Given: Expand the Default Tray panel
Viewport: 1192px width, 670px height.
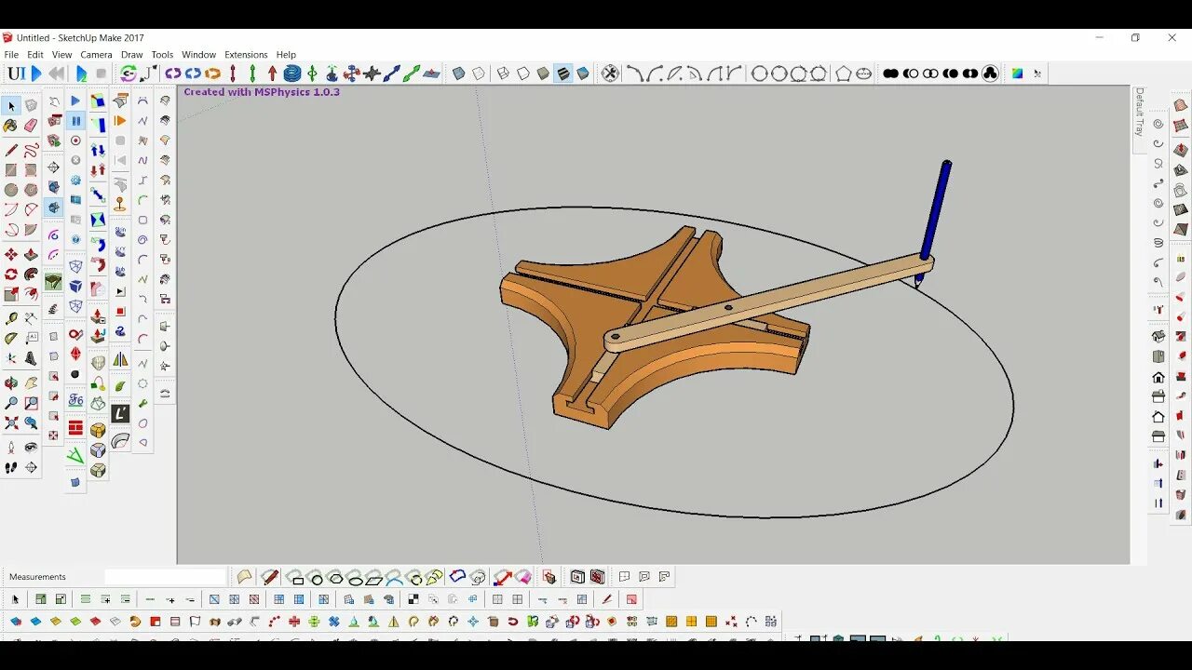Looking at the screenshot, I should tap(1139, 113).
